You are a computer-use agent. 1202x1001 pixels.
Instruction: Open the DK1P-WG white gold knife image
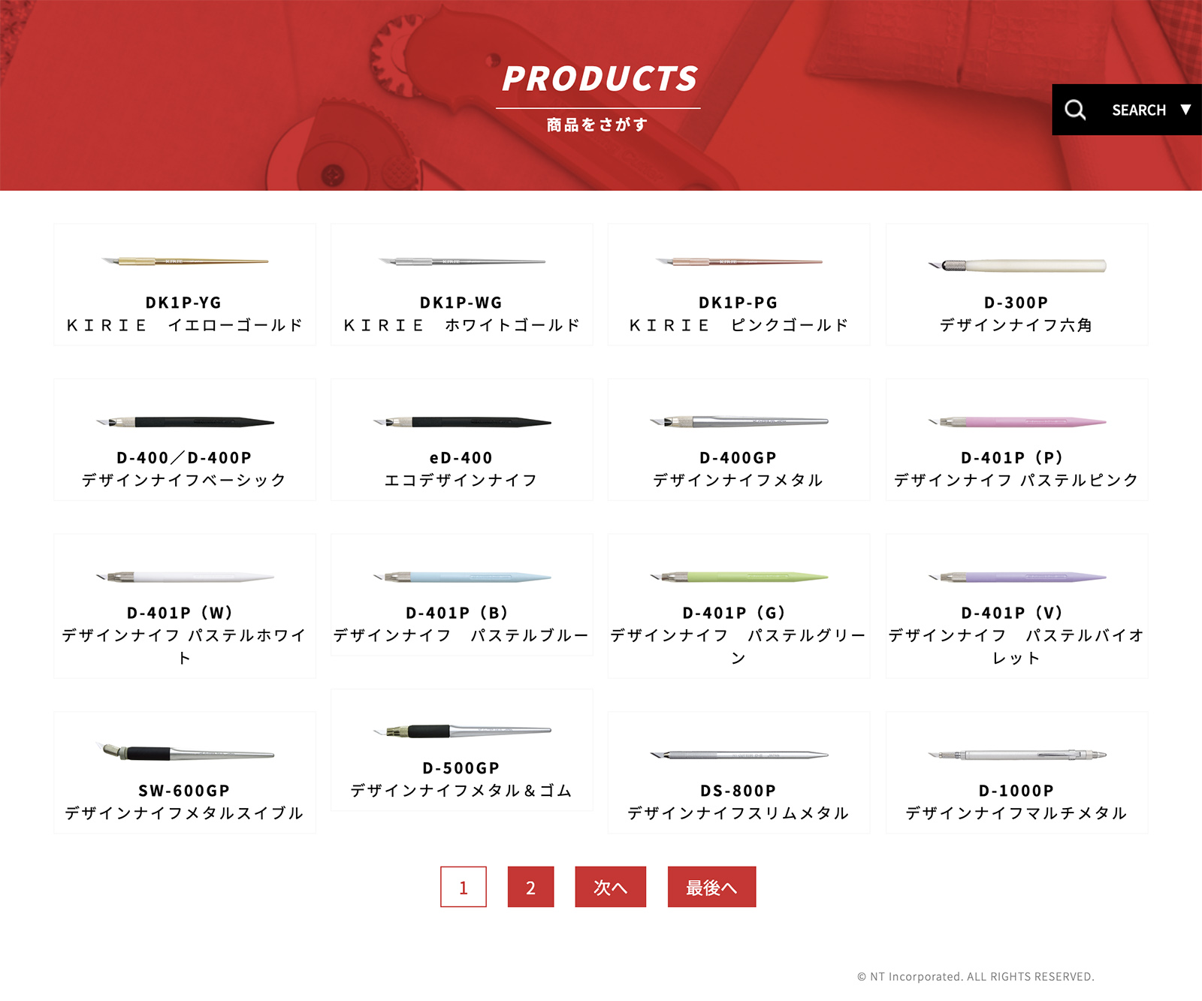[462, 261]
